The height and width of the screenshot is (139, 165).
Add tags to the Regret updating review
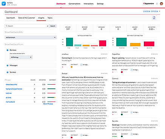tap(134, 70)
